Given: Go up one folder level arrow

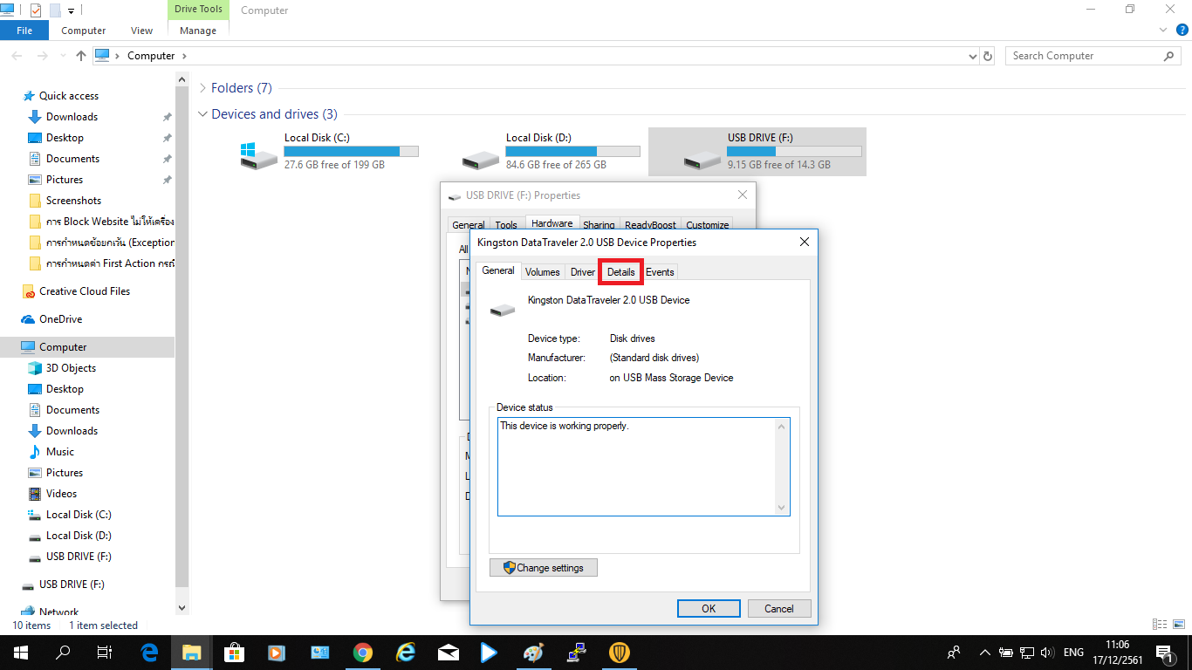Looking at the screenshot, I should (81, 56).
